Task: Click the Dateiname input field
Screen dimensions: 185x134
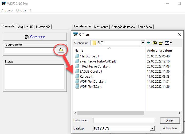Action: [124, 120]
